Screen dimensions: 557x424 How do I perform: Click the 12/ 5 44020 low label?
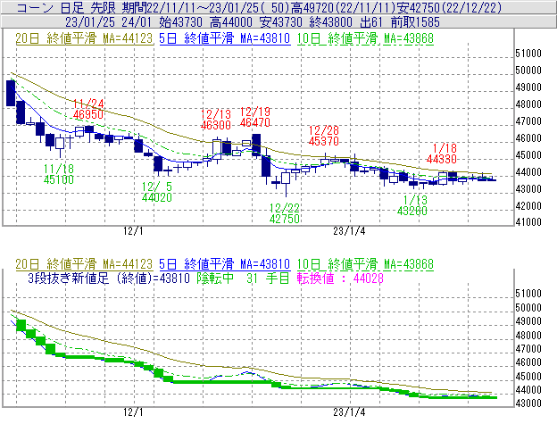pyautogui.click(x=157, y=192)
